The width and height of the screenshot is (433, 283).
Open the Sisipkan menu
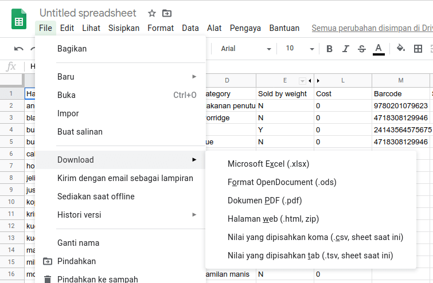(x=124, y=28)
